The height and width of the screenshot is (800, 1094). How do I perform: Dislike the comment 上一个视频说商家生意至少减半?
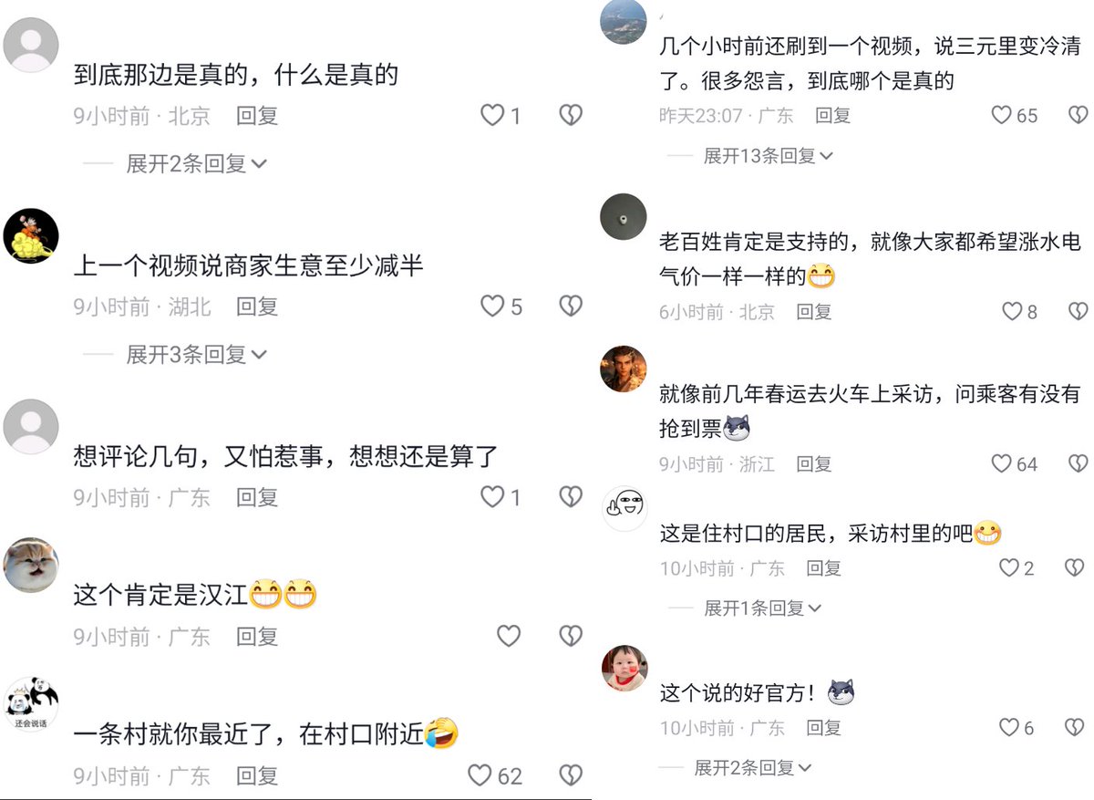pyautogui.click(x=571, y=306)
